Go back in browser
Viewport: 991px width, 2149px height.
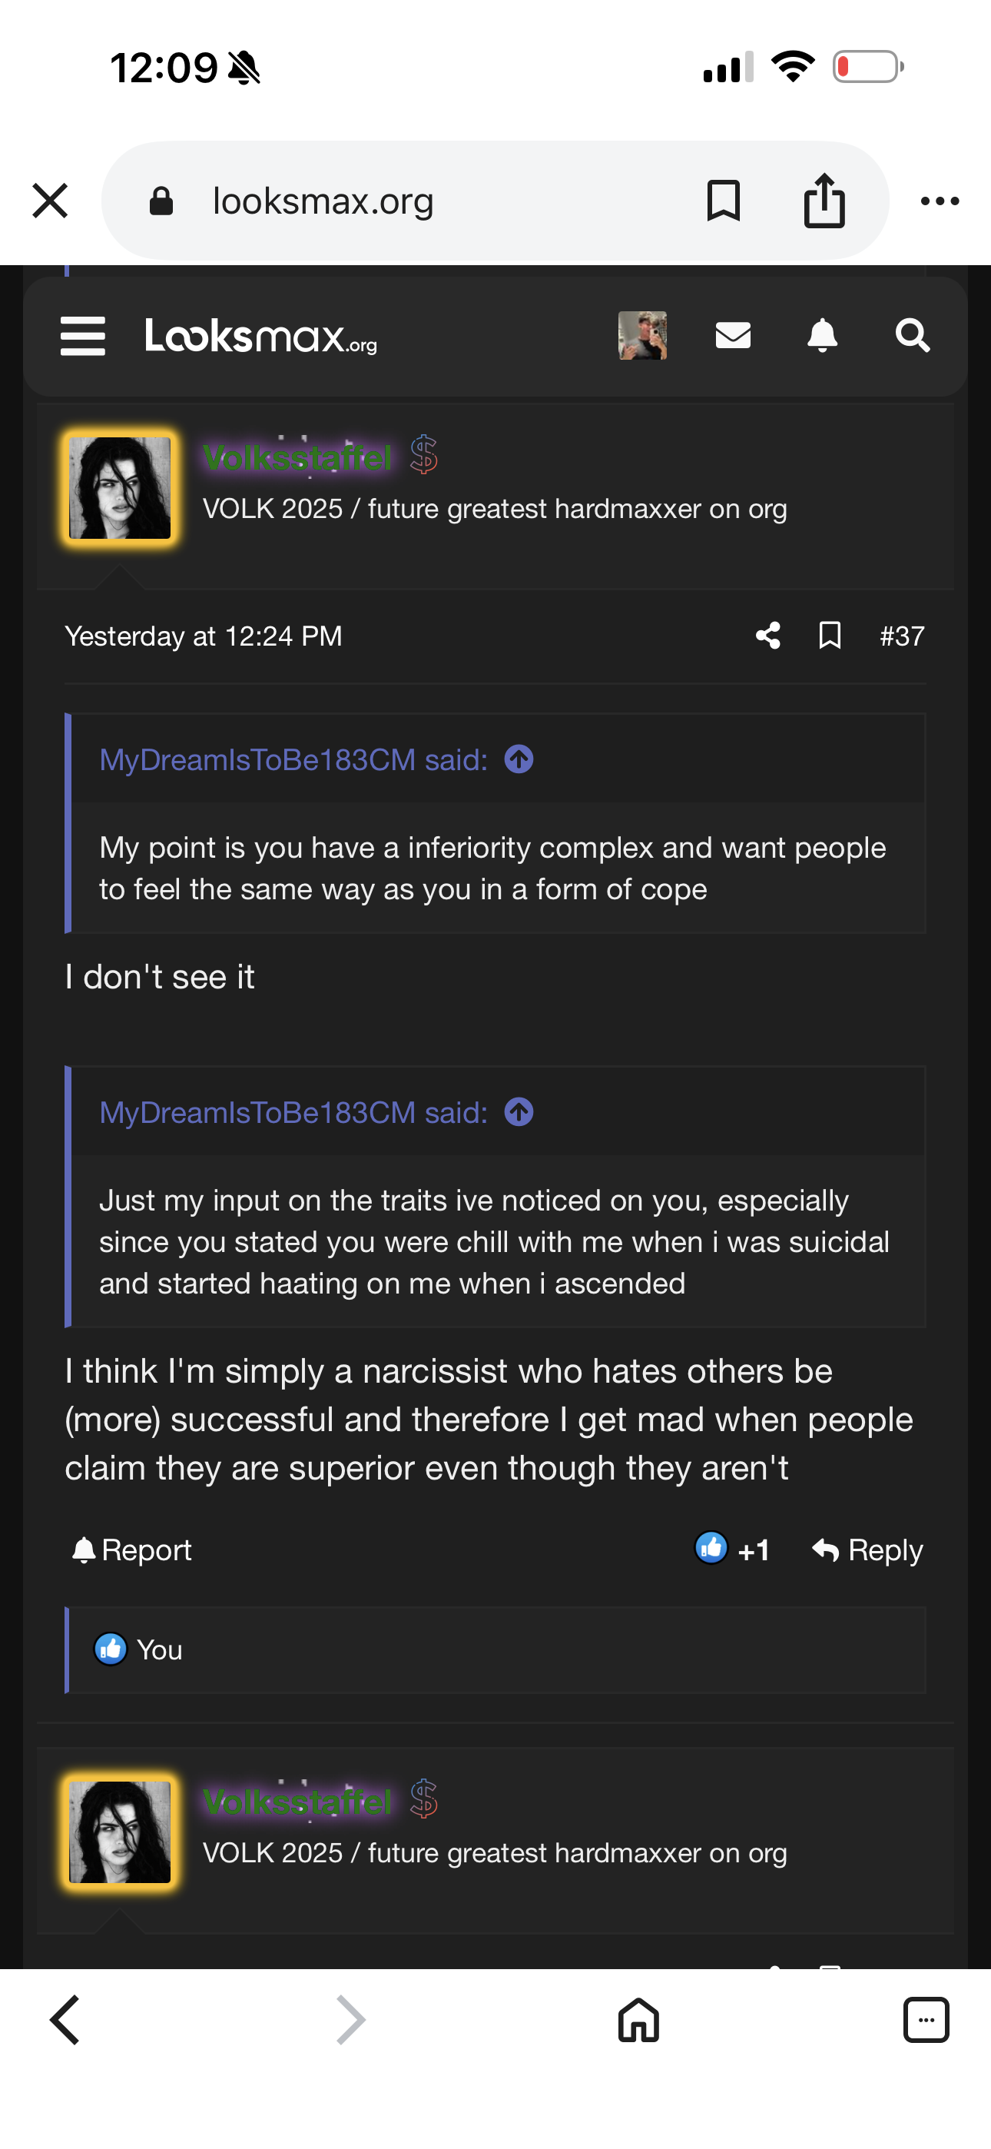(65, 2020)
